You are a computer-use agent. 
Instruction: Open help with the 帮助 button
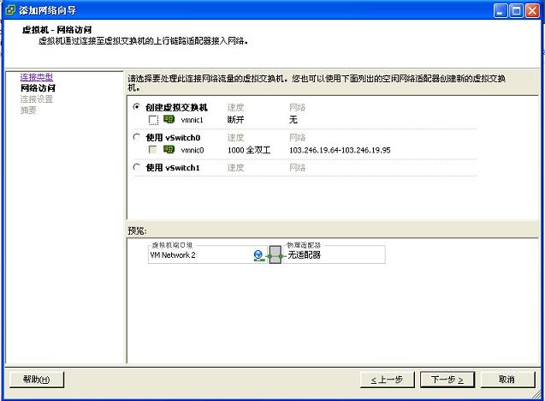(36, 379)
